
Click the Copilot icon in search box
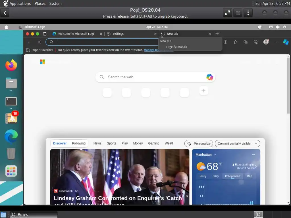pos(210,77)
